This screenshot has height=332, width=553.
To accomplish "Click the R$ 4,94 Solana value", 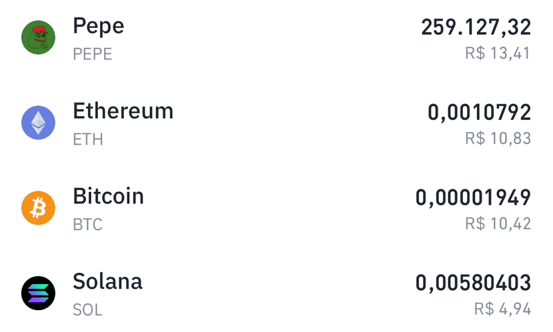I will point(502,309).
